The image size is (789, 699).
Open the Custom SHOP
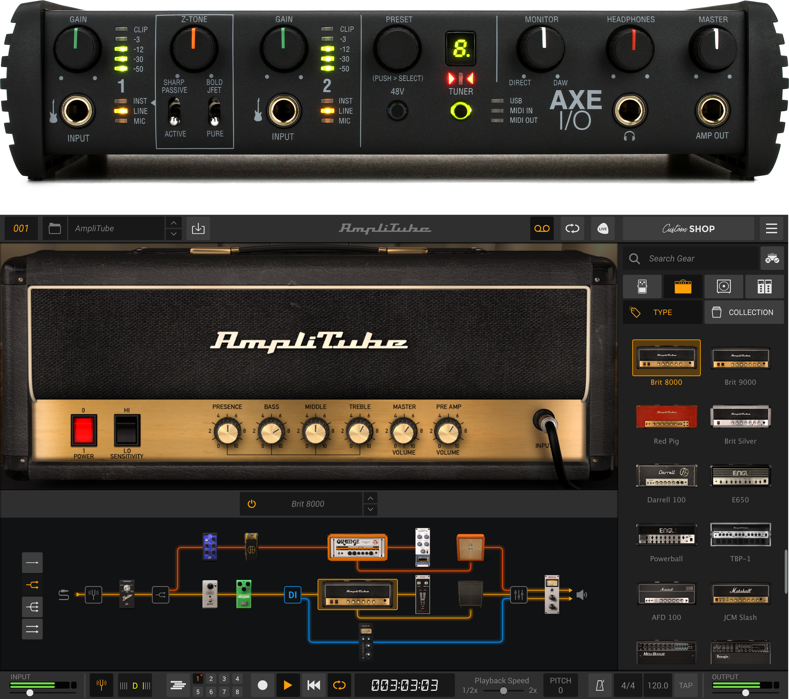coord(688,229)
